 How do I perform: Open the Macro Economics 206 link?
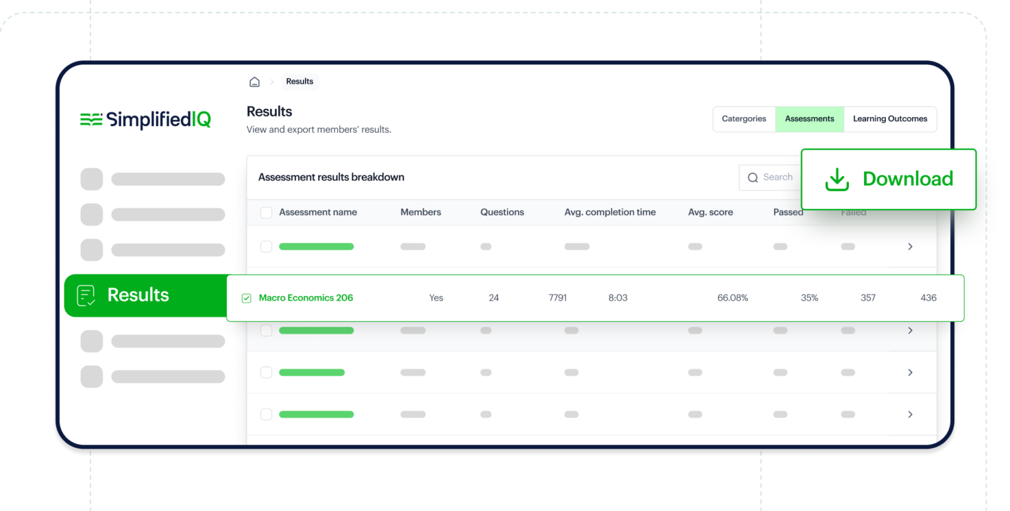click(306, 298)
